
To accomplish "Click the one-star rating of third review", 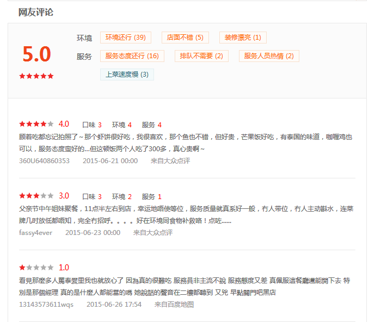I will click(36, 268).
